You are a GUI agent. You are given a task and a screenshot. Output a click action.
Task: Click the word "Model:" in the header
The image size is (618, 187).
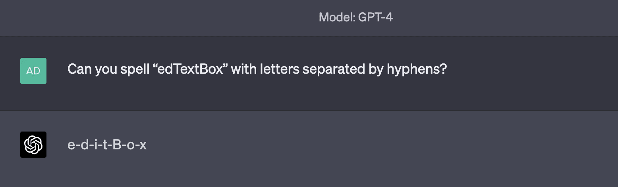pos(336,17)
